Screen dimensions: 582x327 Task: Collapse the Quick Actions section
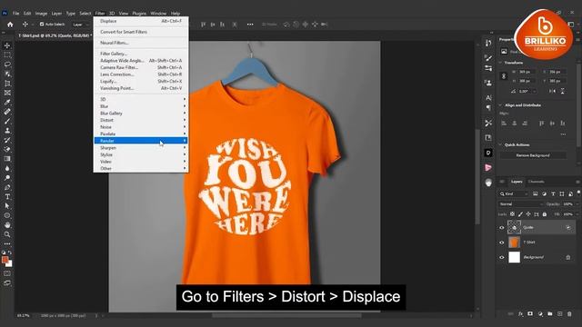[500, 145]
